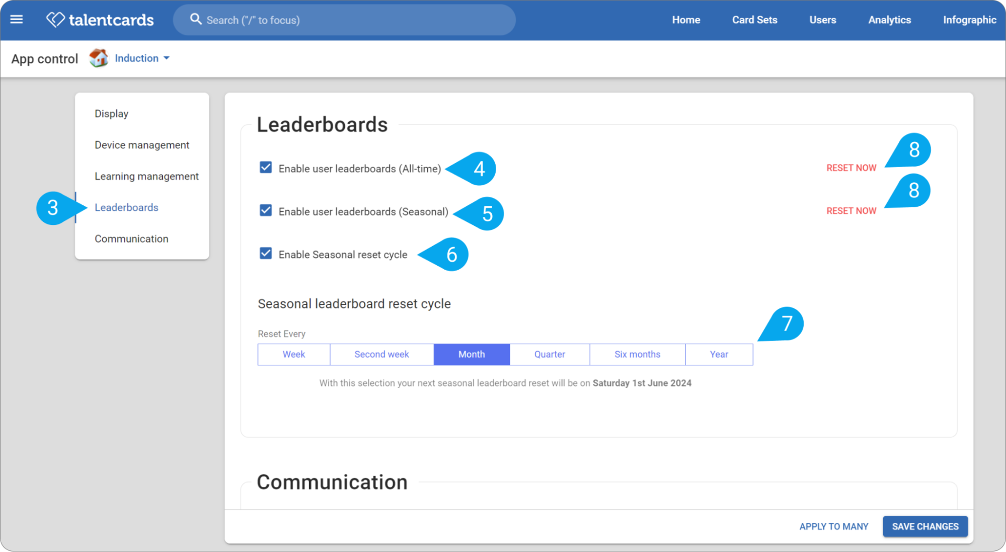This screenshot has width=1006, height=552.
Task: Reset the all-time leaderboard now
Action: pos(851,168)
